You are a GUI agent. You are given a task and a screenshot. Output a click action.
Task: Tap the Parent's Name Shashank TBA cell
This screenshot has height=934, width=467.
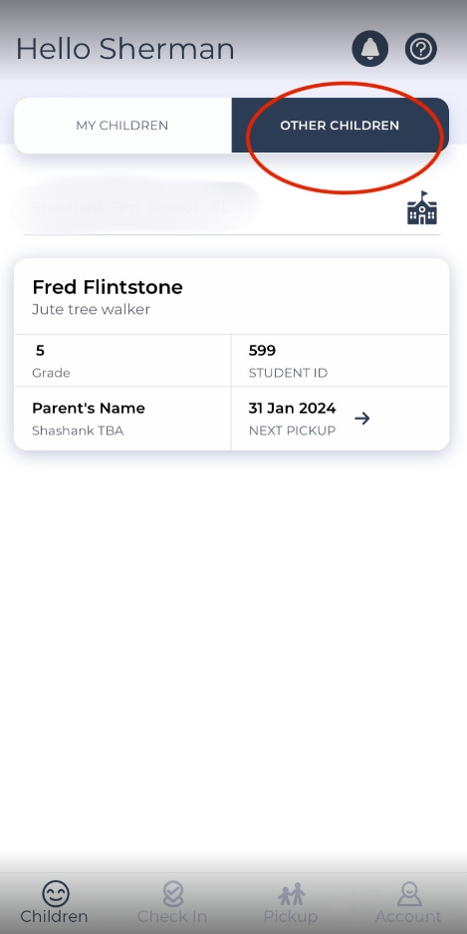click(122, 418)
